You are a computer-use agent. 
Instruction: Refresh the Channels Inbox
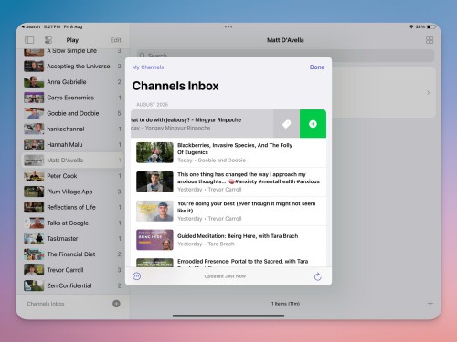point(317,276)
